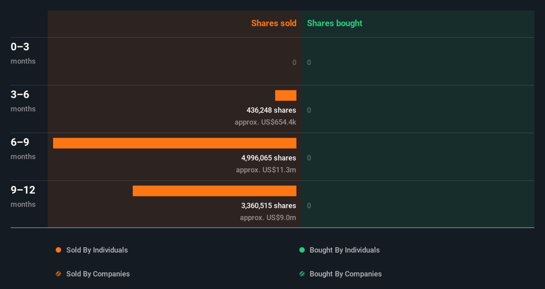Click the 9–12 months row label
545x289 pixels.
coord(23,196)
